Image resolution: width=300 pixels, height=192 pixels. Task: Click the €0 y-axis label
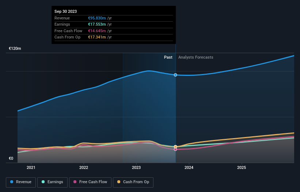pyautogui.click(x=11, y=158)
